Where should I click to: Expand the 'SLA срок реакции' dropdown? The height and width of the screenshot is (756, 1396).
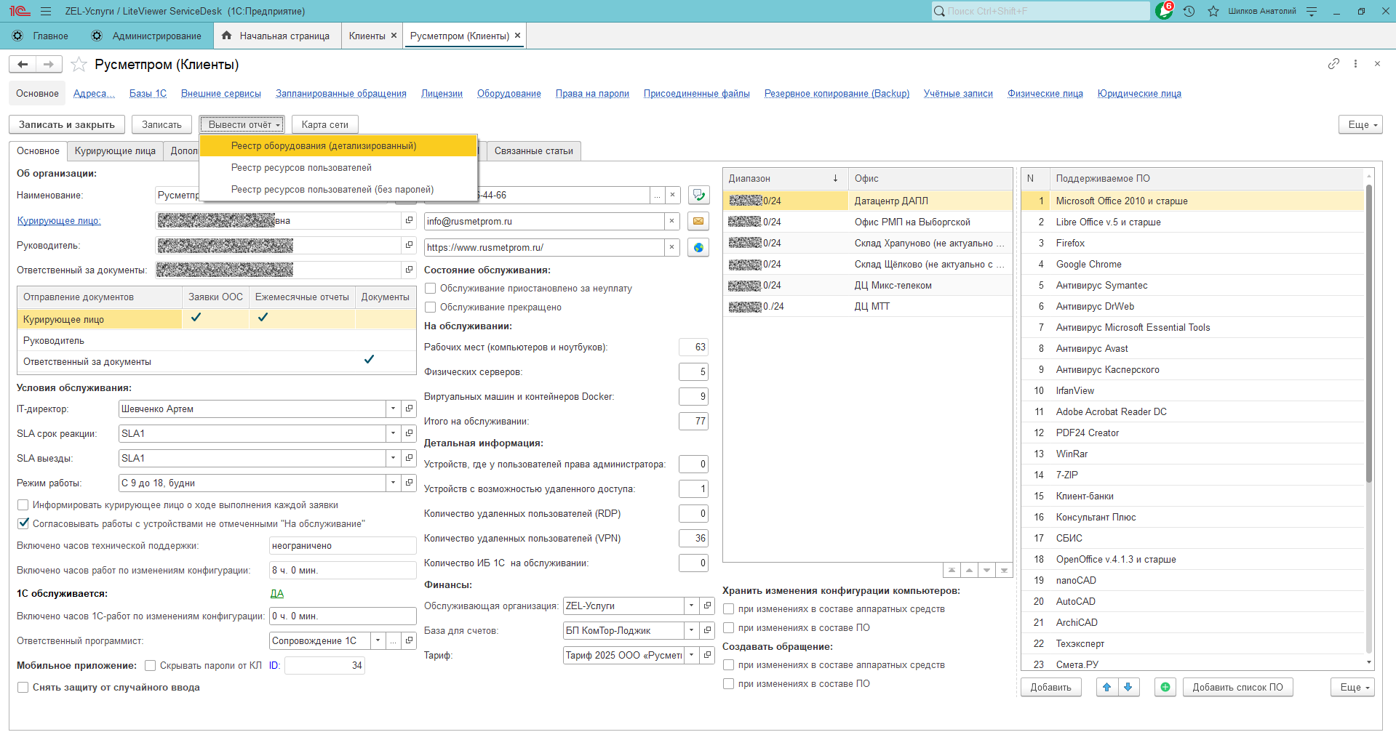(x=393, y=433)
